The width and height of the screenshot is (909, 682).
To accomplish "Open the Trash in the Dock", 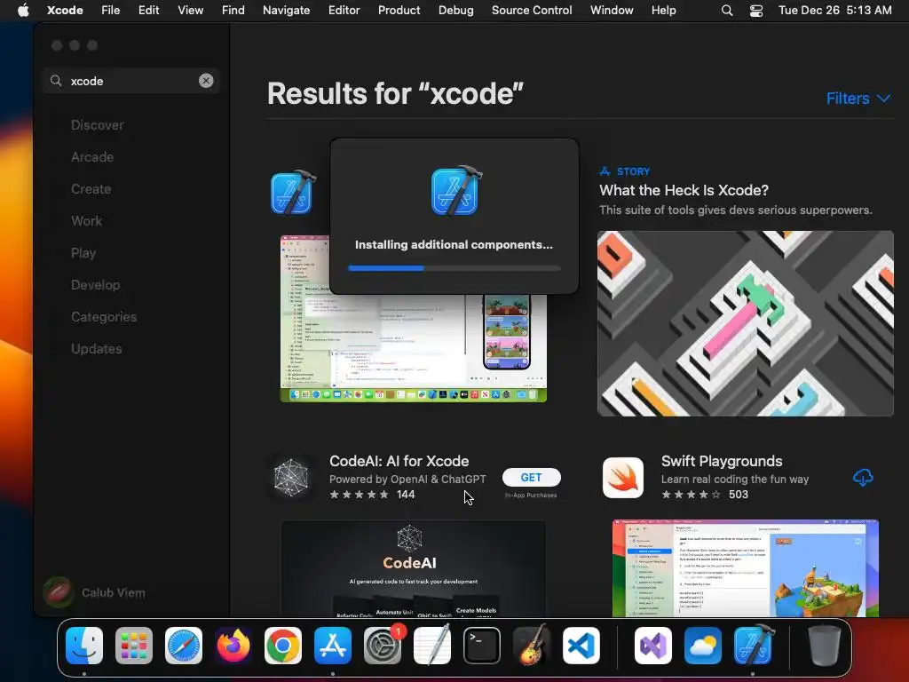I will coord(825,646).
